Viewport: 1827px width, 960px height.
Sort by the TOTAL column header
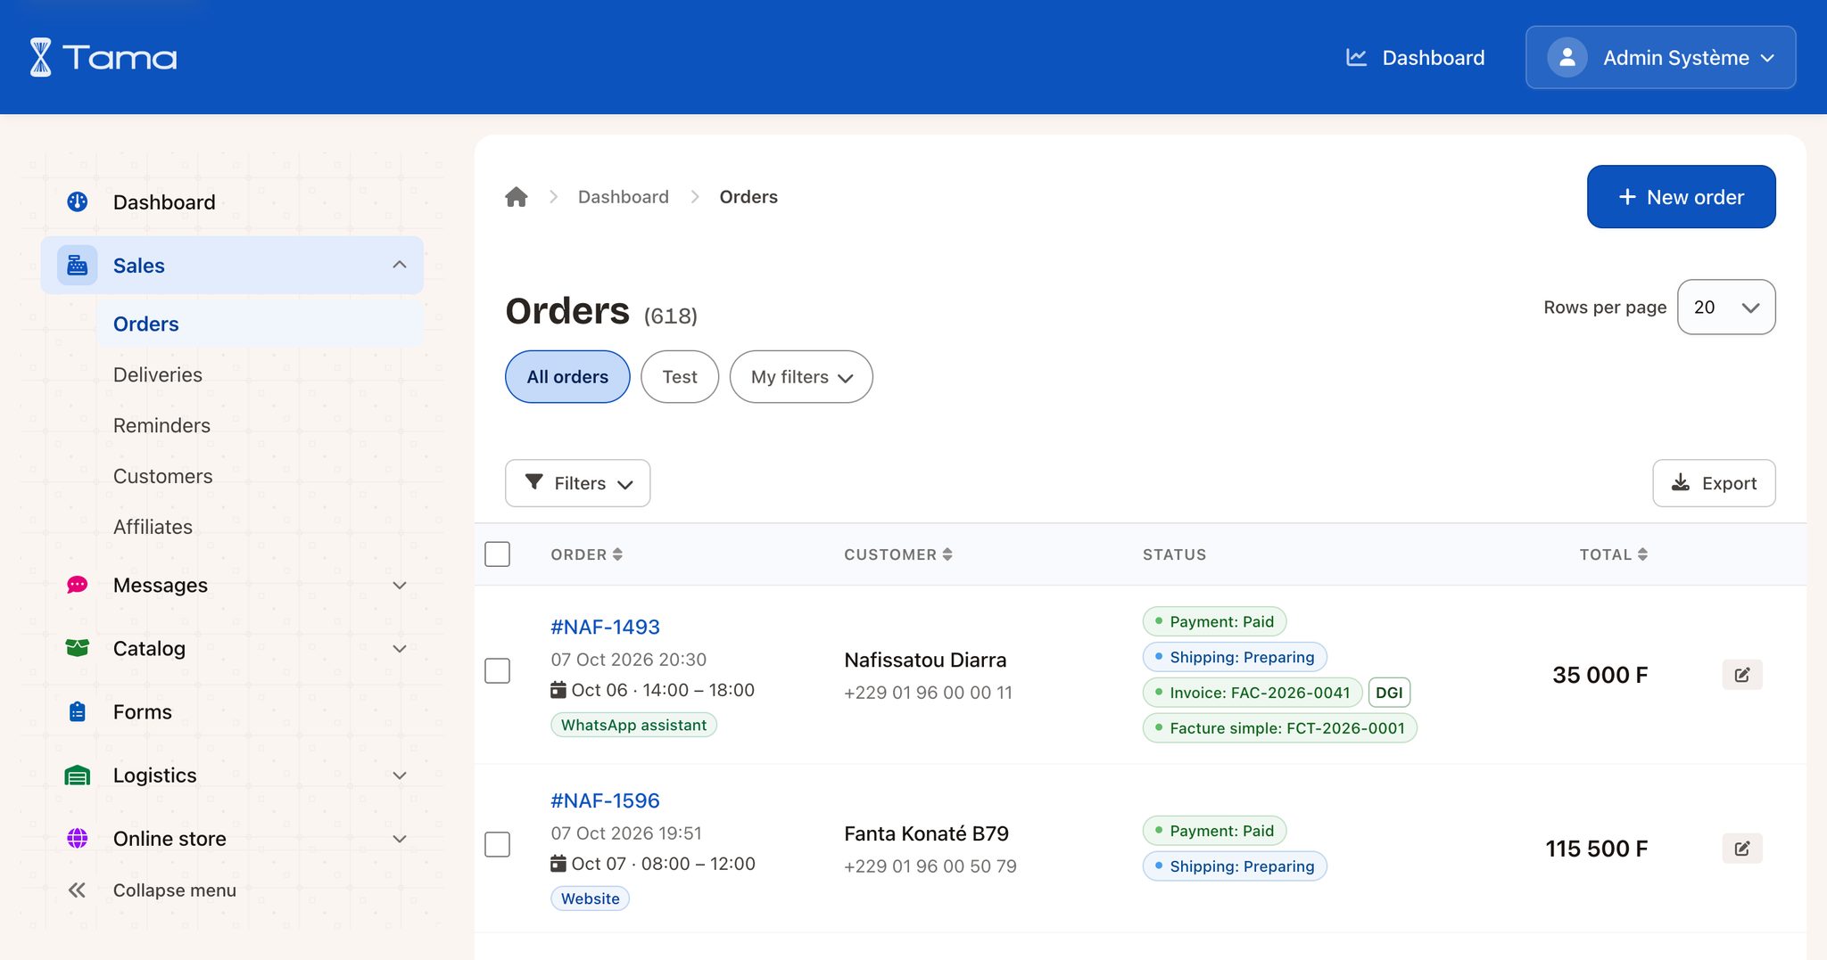point(1613,554)
